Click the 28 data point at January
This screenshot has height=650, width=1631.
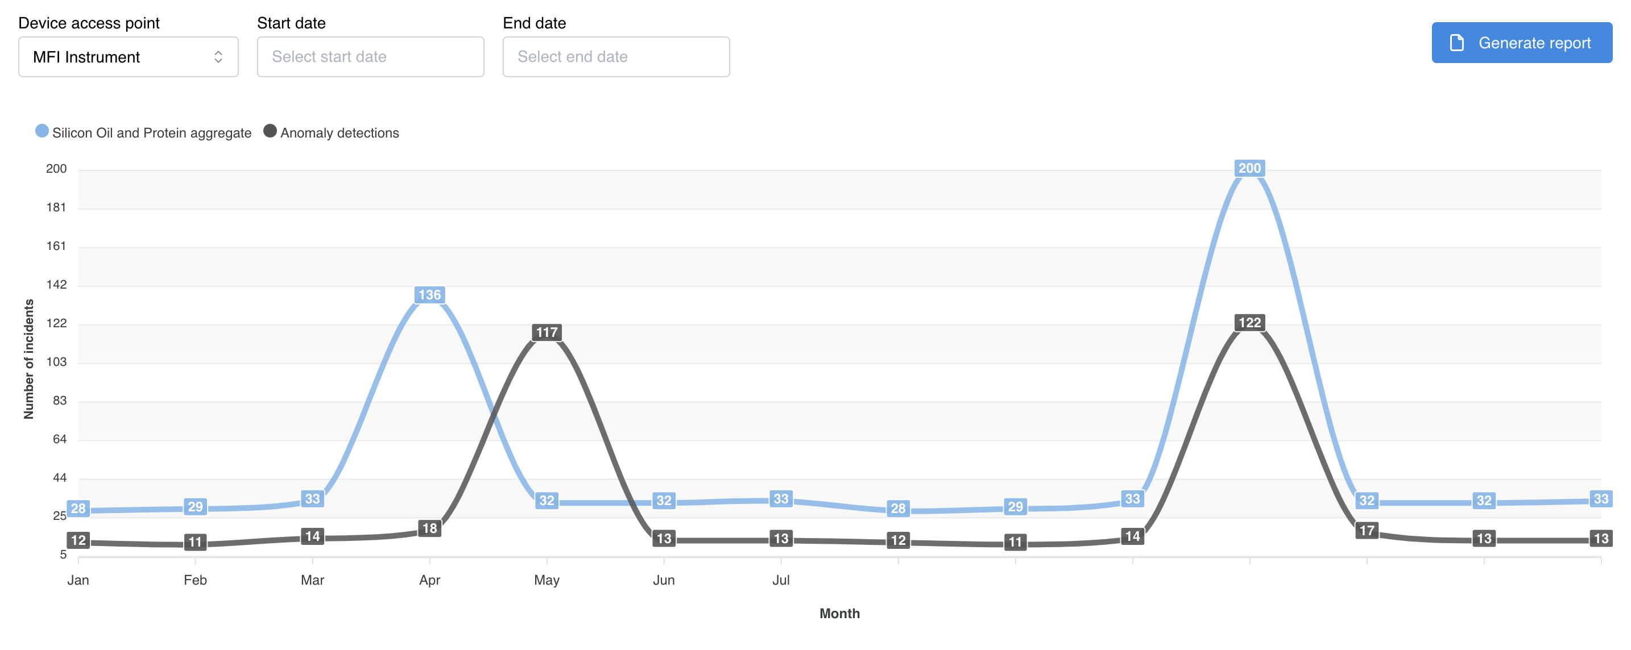[78, 509]
